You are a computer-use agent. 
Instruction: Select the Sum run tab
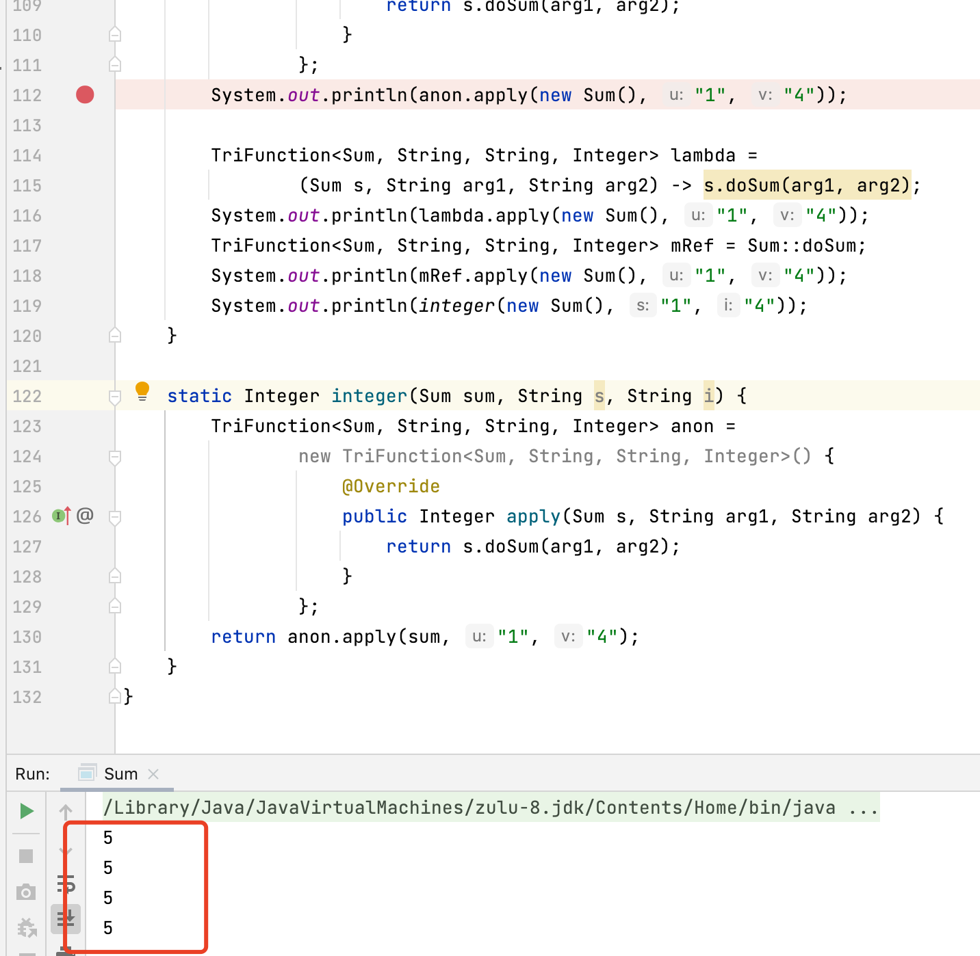[120, 774]
